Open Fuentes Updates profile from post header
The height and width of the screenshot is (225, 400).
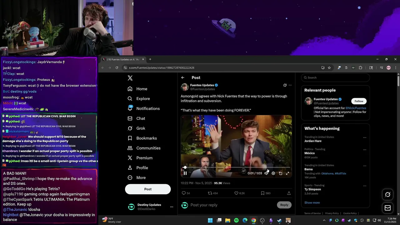pos(202,85)
